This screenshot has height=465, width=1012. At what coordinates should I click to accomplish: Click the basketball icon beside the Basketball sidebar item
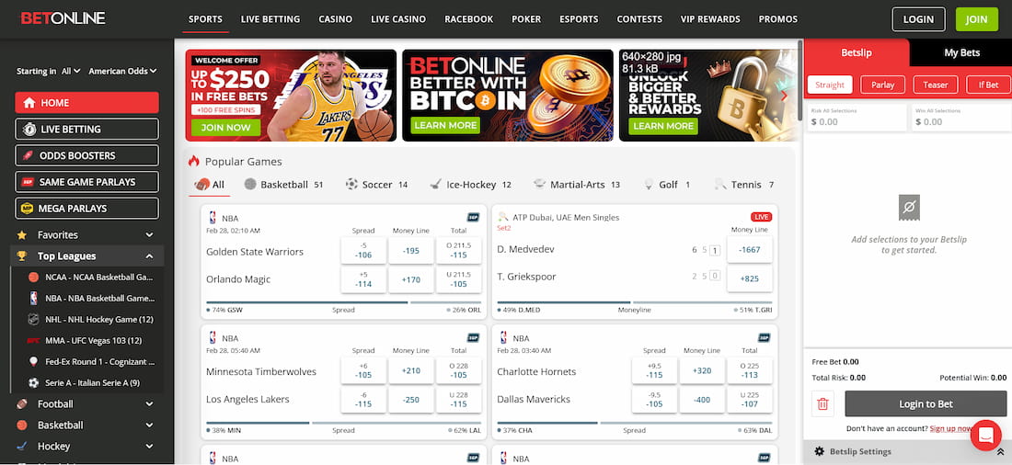22,425
